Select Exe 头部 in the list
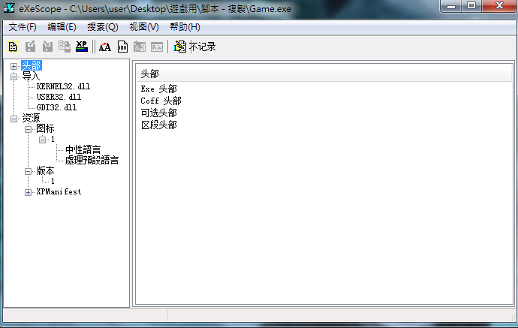Viewport: 518px width, 328px height. point(159,89)
